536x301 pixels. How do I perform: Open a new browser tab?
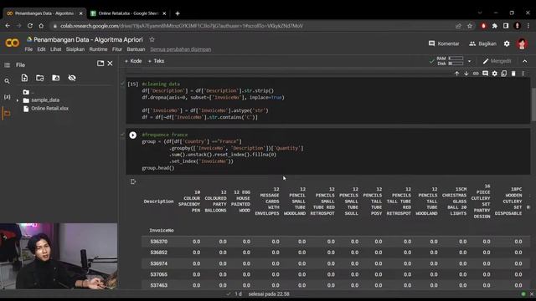[178, 13]
